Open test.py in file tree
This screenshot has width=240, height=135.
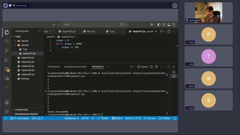pos(25,78)
